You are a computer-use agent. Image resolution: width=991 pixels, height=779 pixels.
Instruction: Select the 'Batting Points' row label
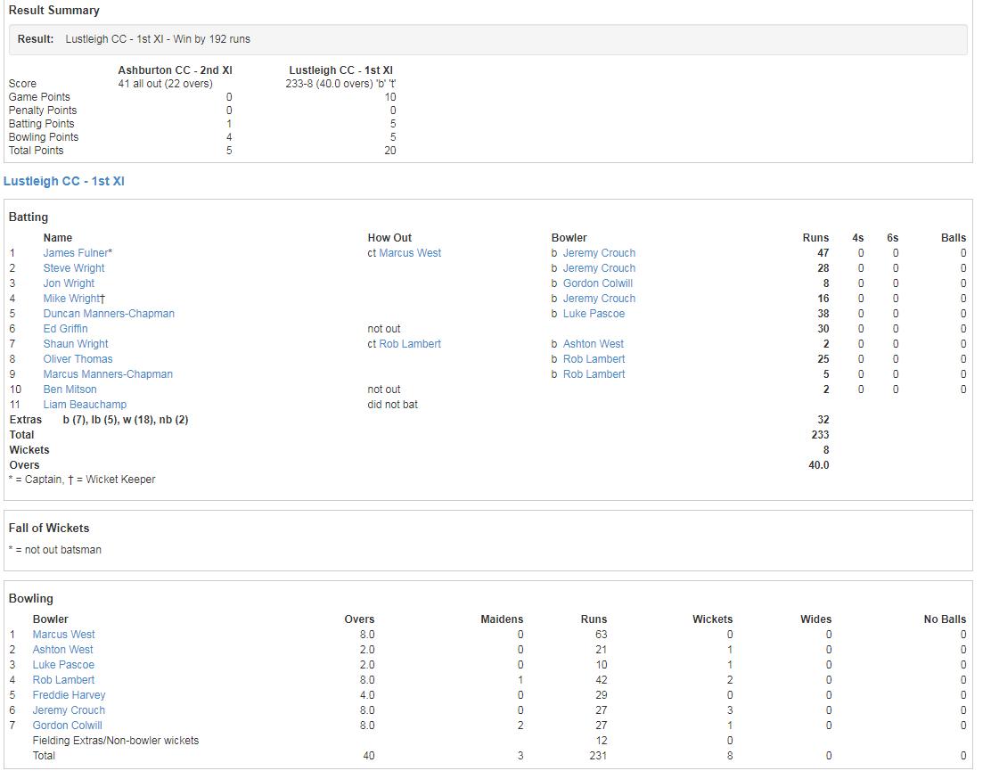pos(42,124)
